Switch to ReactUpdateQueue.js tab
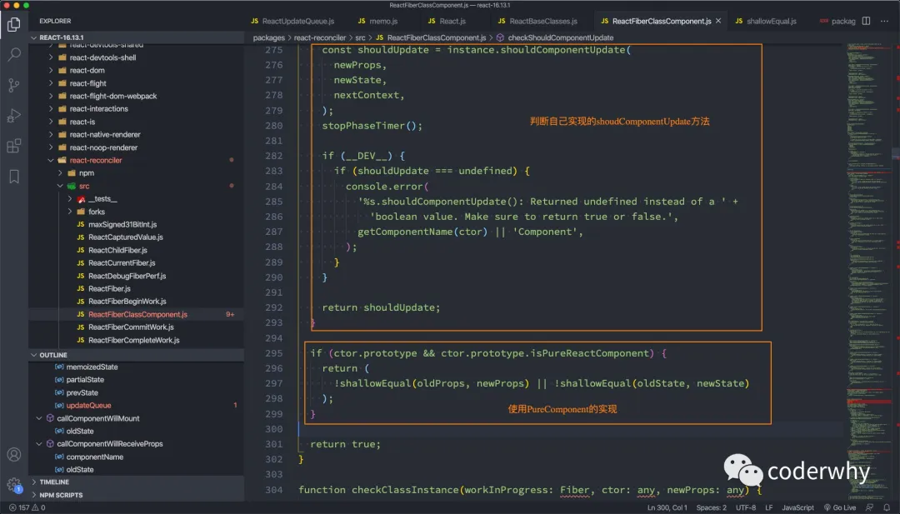This screenshot has height=514, width=900. 292,21
